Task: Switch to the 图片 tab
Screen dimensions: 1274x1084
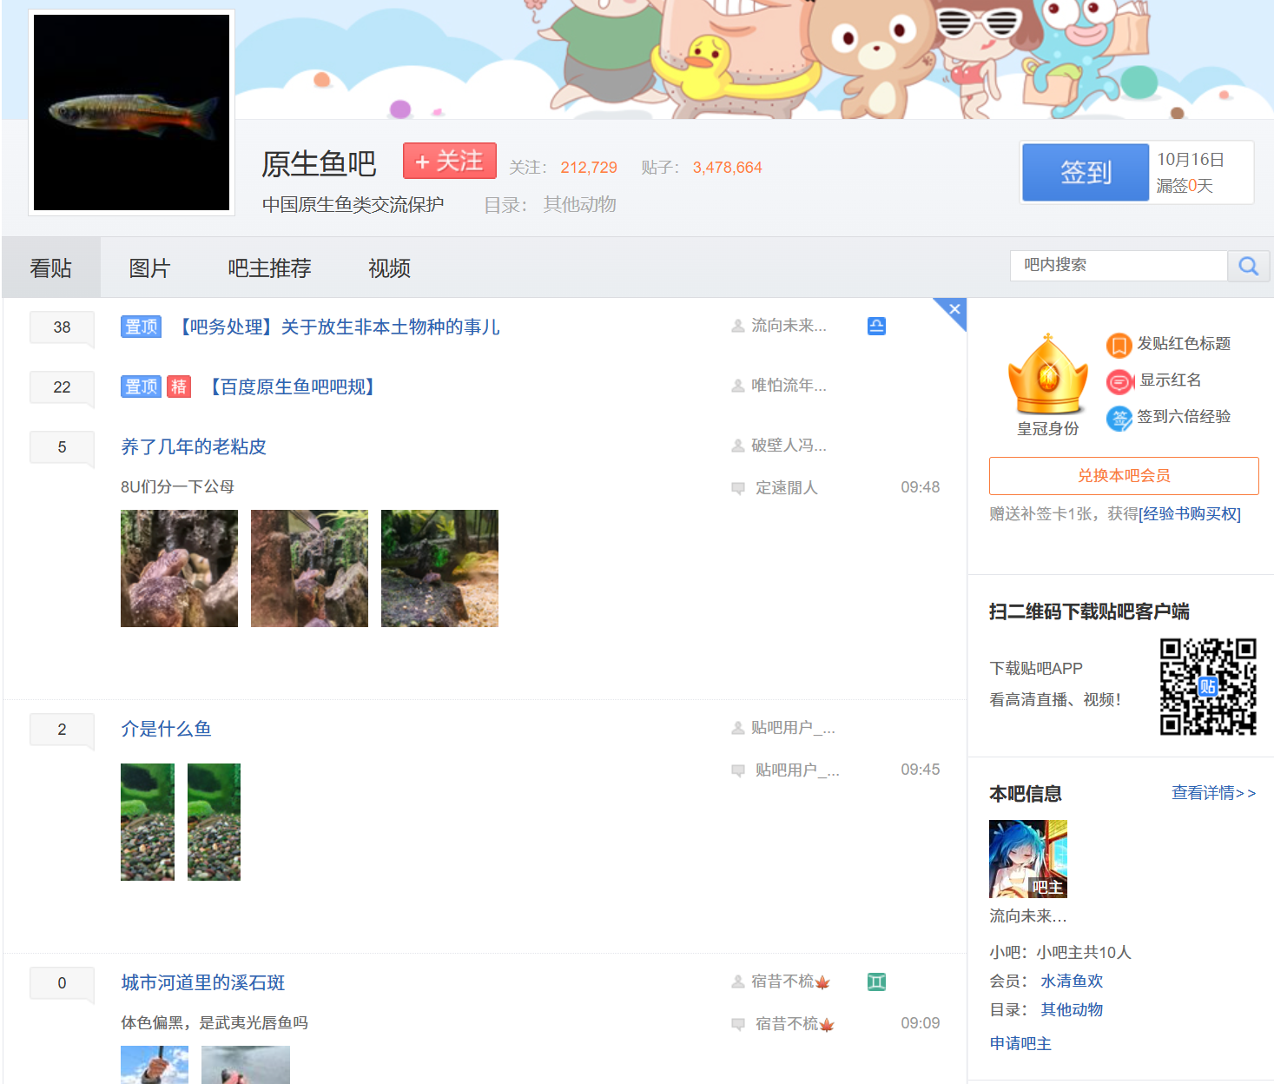Action: [149, 268]
